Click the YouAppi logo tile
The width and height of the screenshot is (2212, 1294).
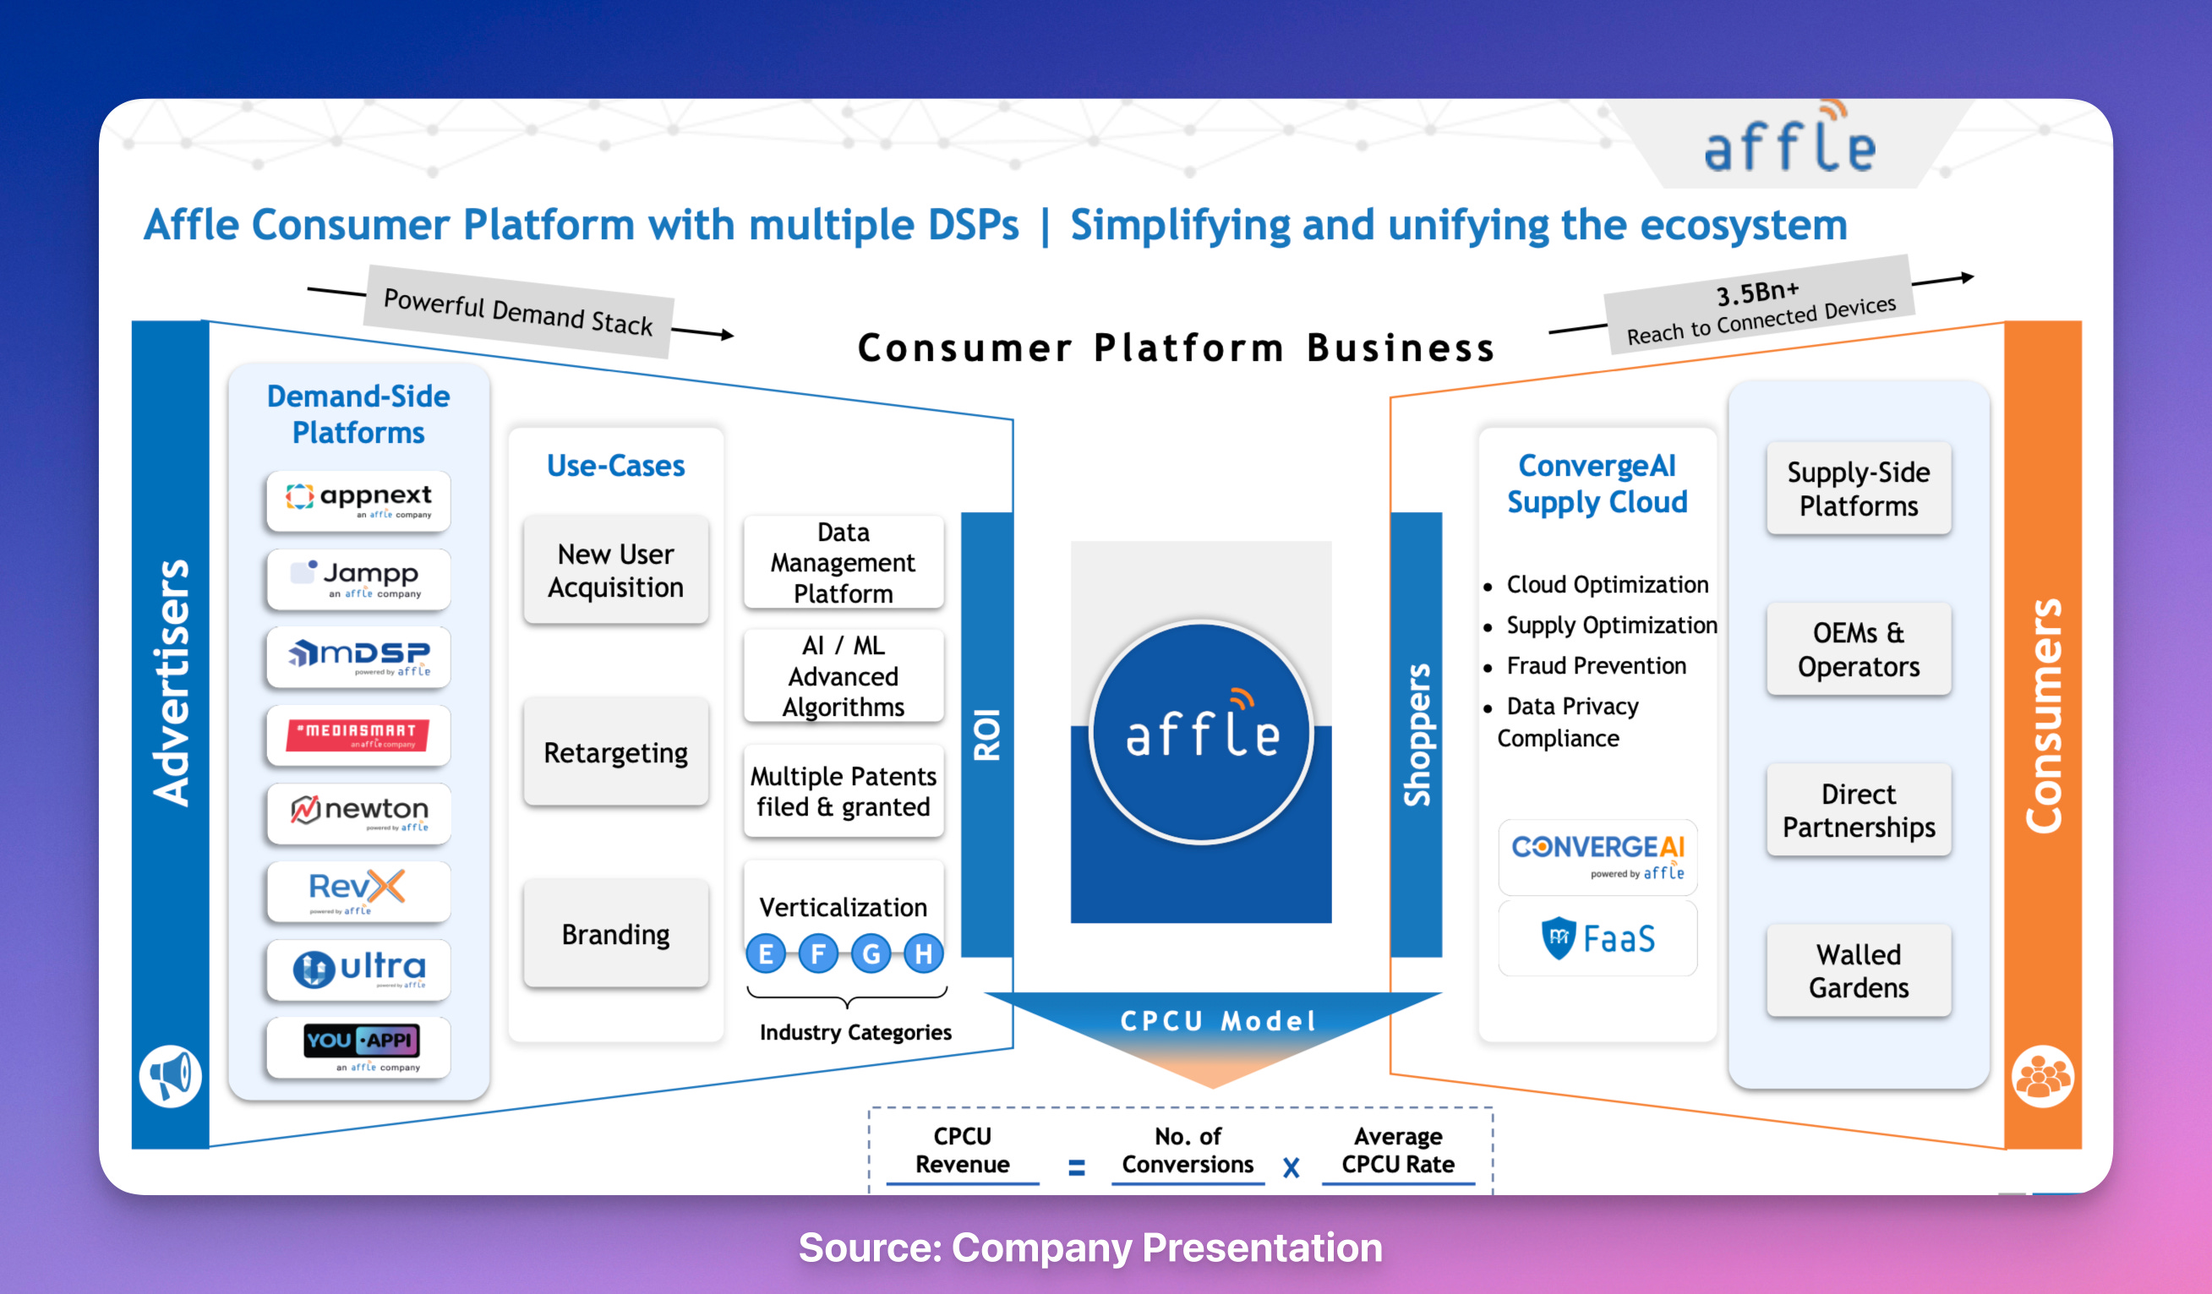coord(358,1047)
